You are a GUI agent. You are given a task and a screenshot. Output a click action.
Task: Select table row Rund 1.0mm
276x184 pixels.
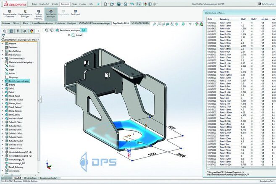point(240,23)
